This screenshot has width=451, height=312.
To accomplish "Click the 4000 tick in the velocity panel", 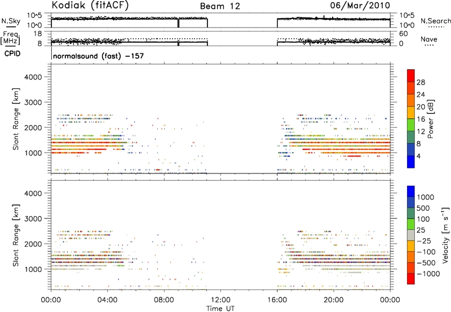I will pyautogui.click(x=33, y=193).
